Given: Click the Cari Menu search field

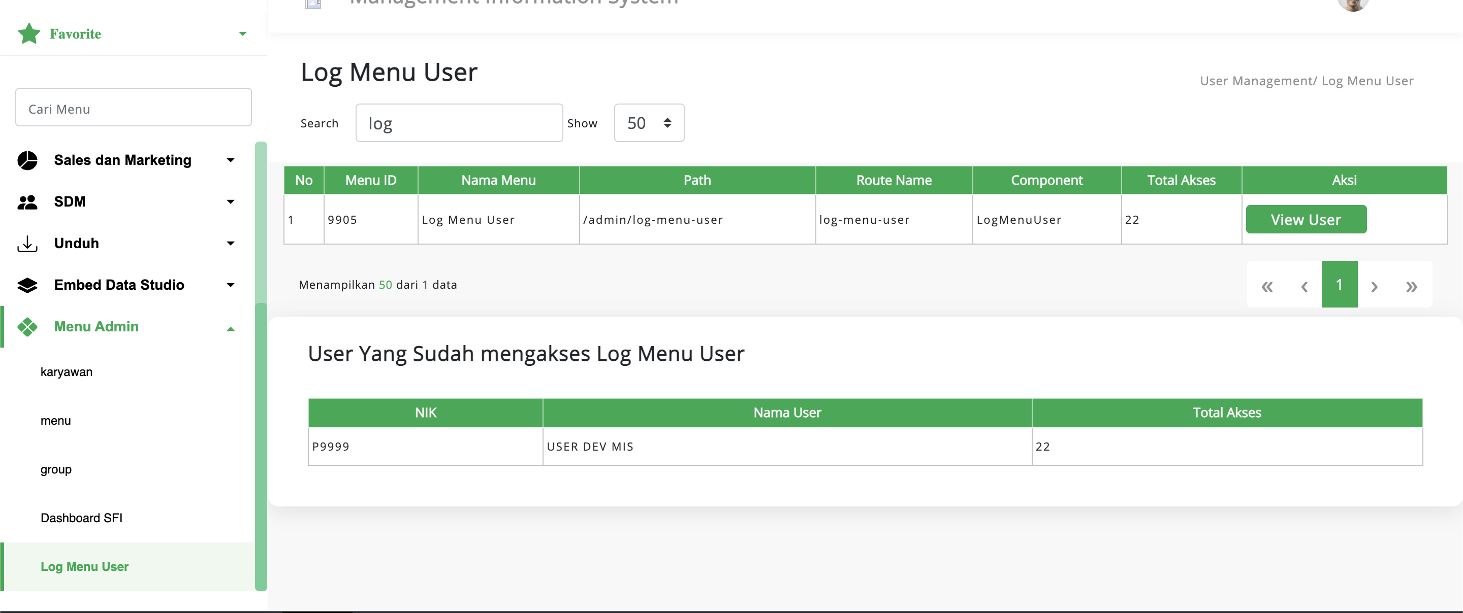Looking at the screenshot, I should click(134, 107).
